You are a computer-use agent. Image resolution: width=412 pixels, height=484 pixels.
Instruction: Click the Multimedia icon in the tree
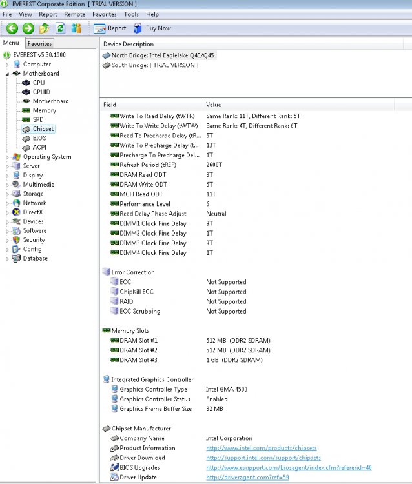16,185
